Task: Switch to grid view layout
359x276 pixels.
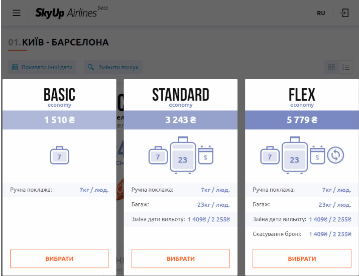Action: 331,67
